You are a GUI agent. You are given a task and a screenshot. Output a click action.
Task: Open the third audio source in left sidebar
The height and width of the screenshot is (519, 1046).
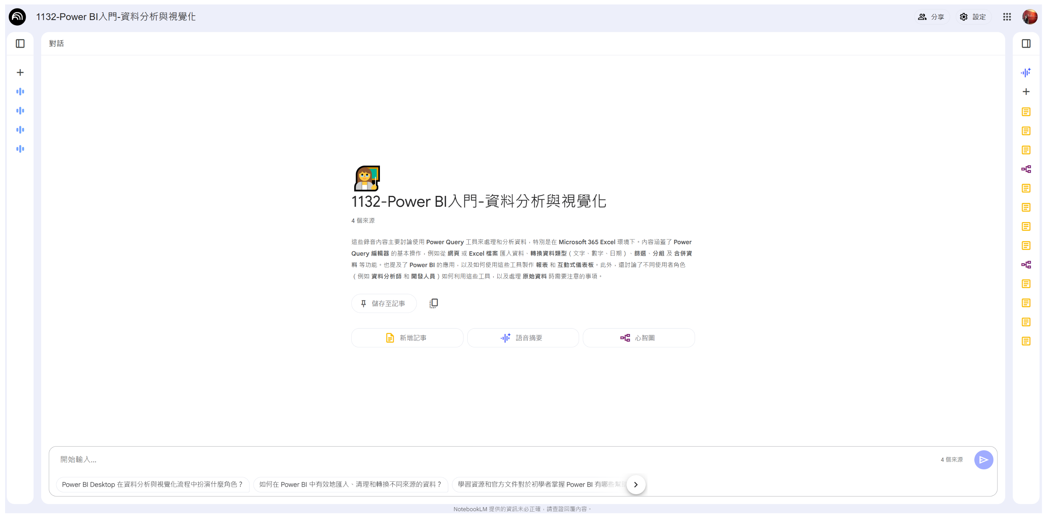click(20, 130)
